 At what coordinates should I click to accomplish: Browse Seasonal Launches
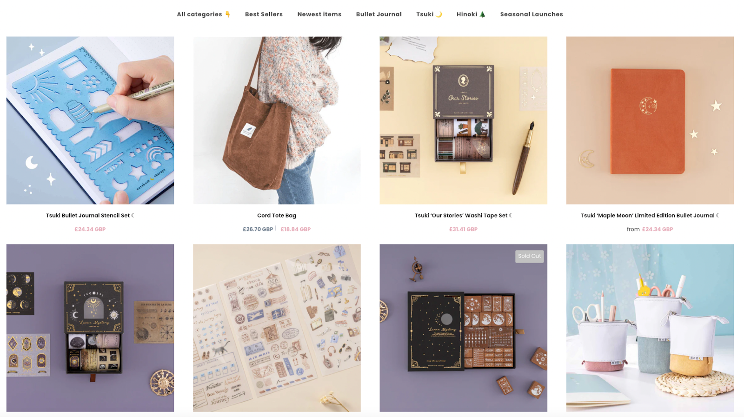click(531, 14)
